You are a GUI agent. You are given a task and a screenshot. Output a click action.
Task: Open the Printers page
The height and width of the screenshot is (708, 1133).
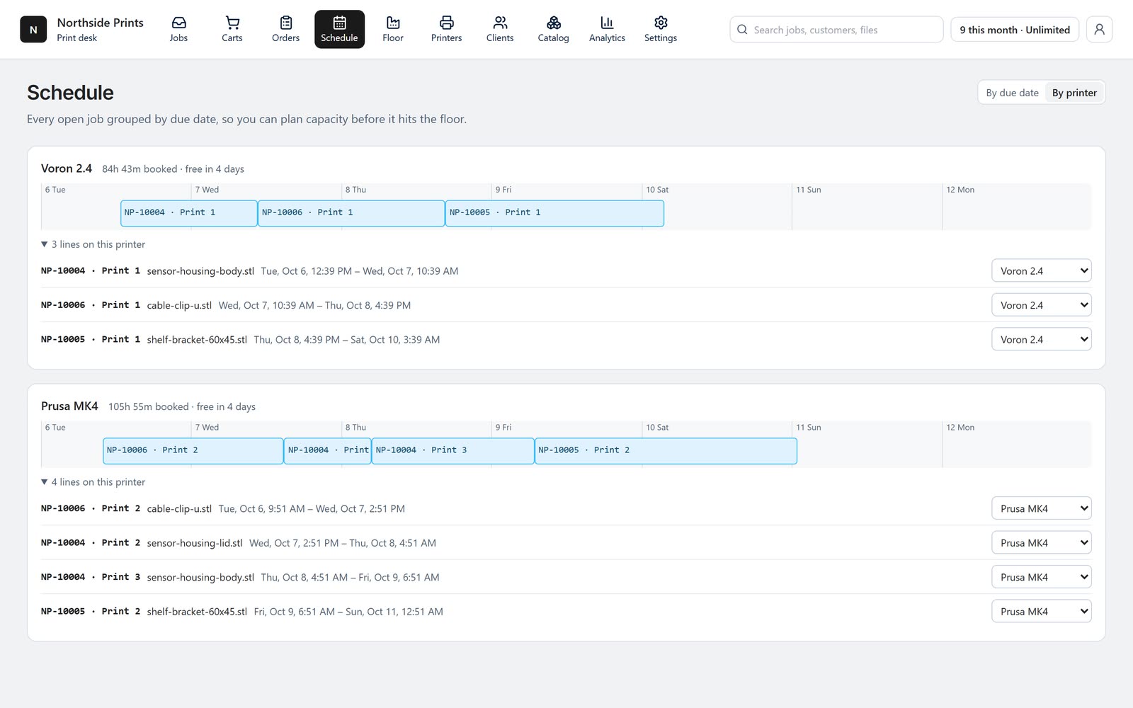click(446, 29)
